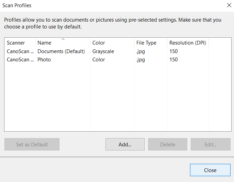
Task: Open the Edit... profile button
Action: [210, 144]
